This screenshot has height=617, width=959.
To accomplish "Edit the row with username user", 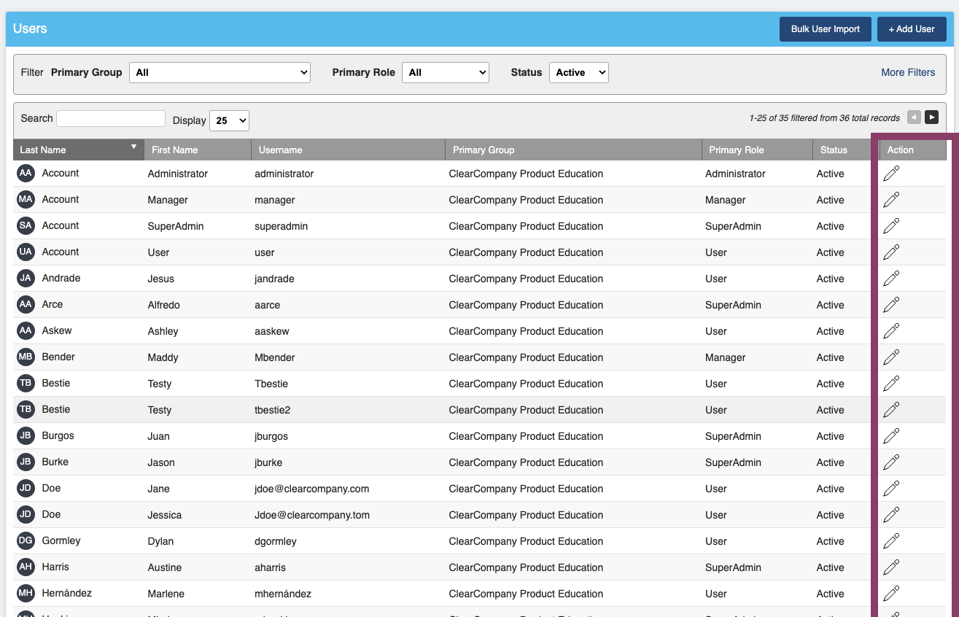I will (891, 252).
